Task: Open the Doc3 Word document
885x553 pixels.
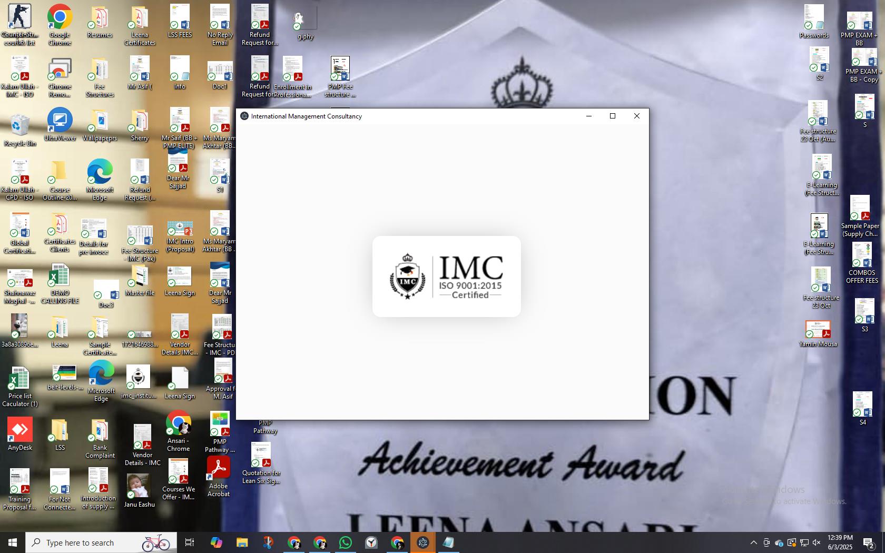Action: tap(106, 294)
